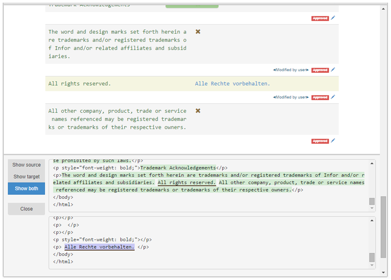Expand 'Modified by user' label below 'Alle Rechte vorbehalten.'
Screen dimensions: 391x280
291,97
